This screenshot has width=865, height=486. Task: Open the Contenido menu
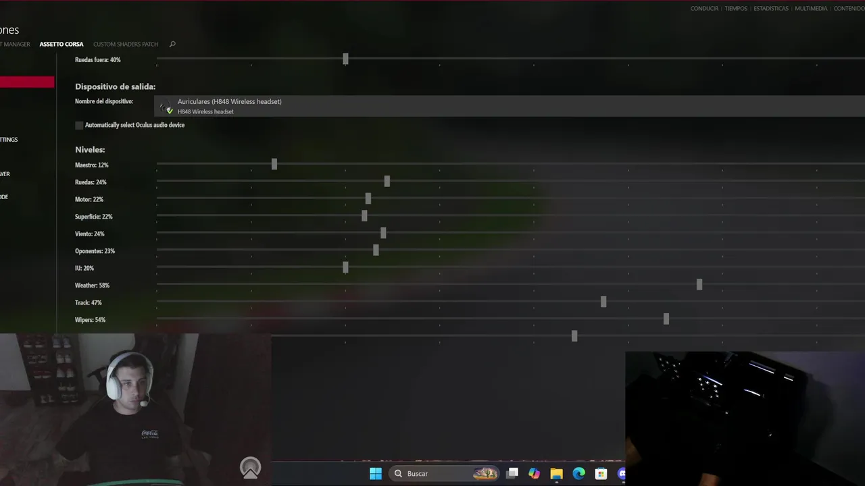(x=849, y=9)
